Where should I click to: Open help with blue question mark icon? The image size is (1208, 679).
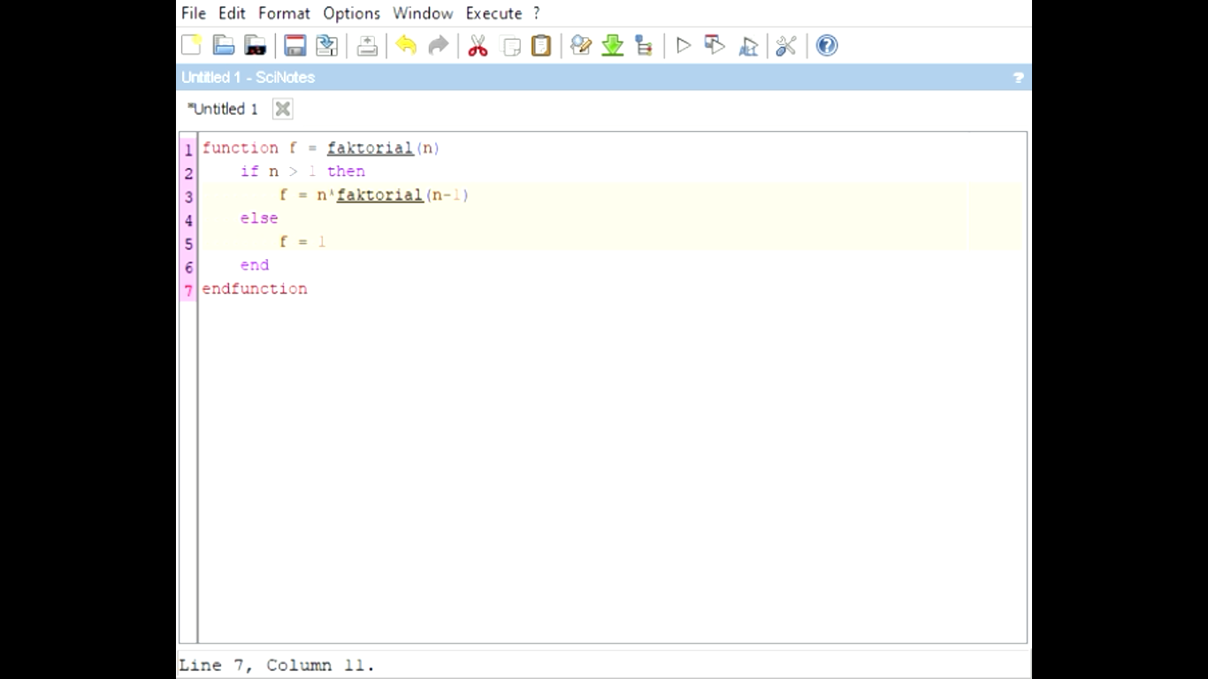[827, 45]
